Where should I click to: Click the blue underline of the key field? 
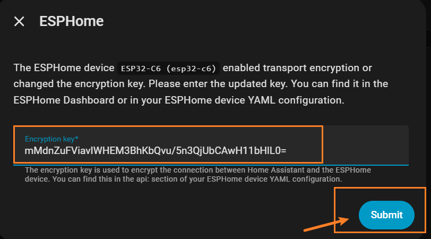click(212, 165)
